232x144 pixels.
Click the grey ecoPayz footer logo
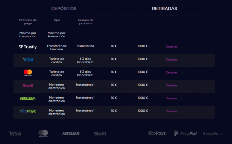pyautogui.click(x=157, y=133)
